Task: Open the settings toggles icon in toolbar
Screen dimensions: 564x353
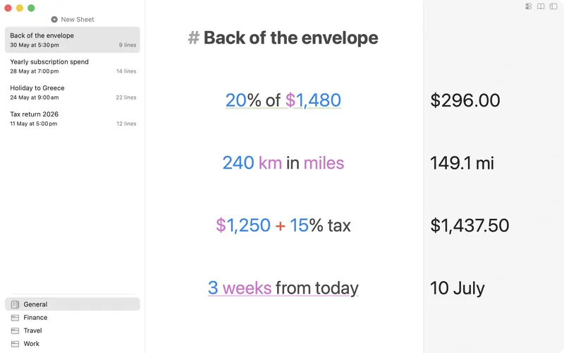Action: (x=528, y=6)
